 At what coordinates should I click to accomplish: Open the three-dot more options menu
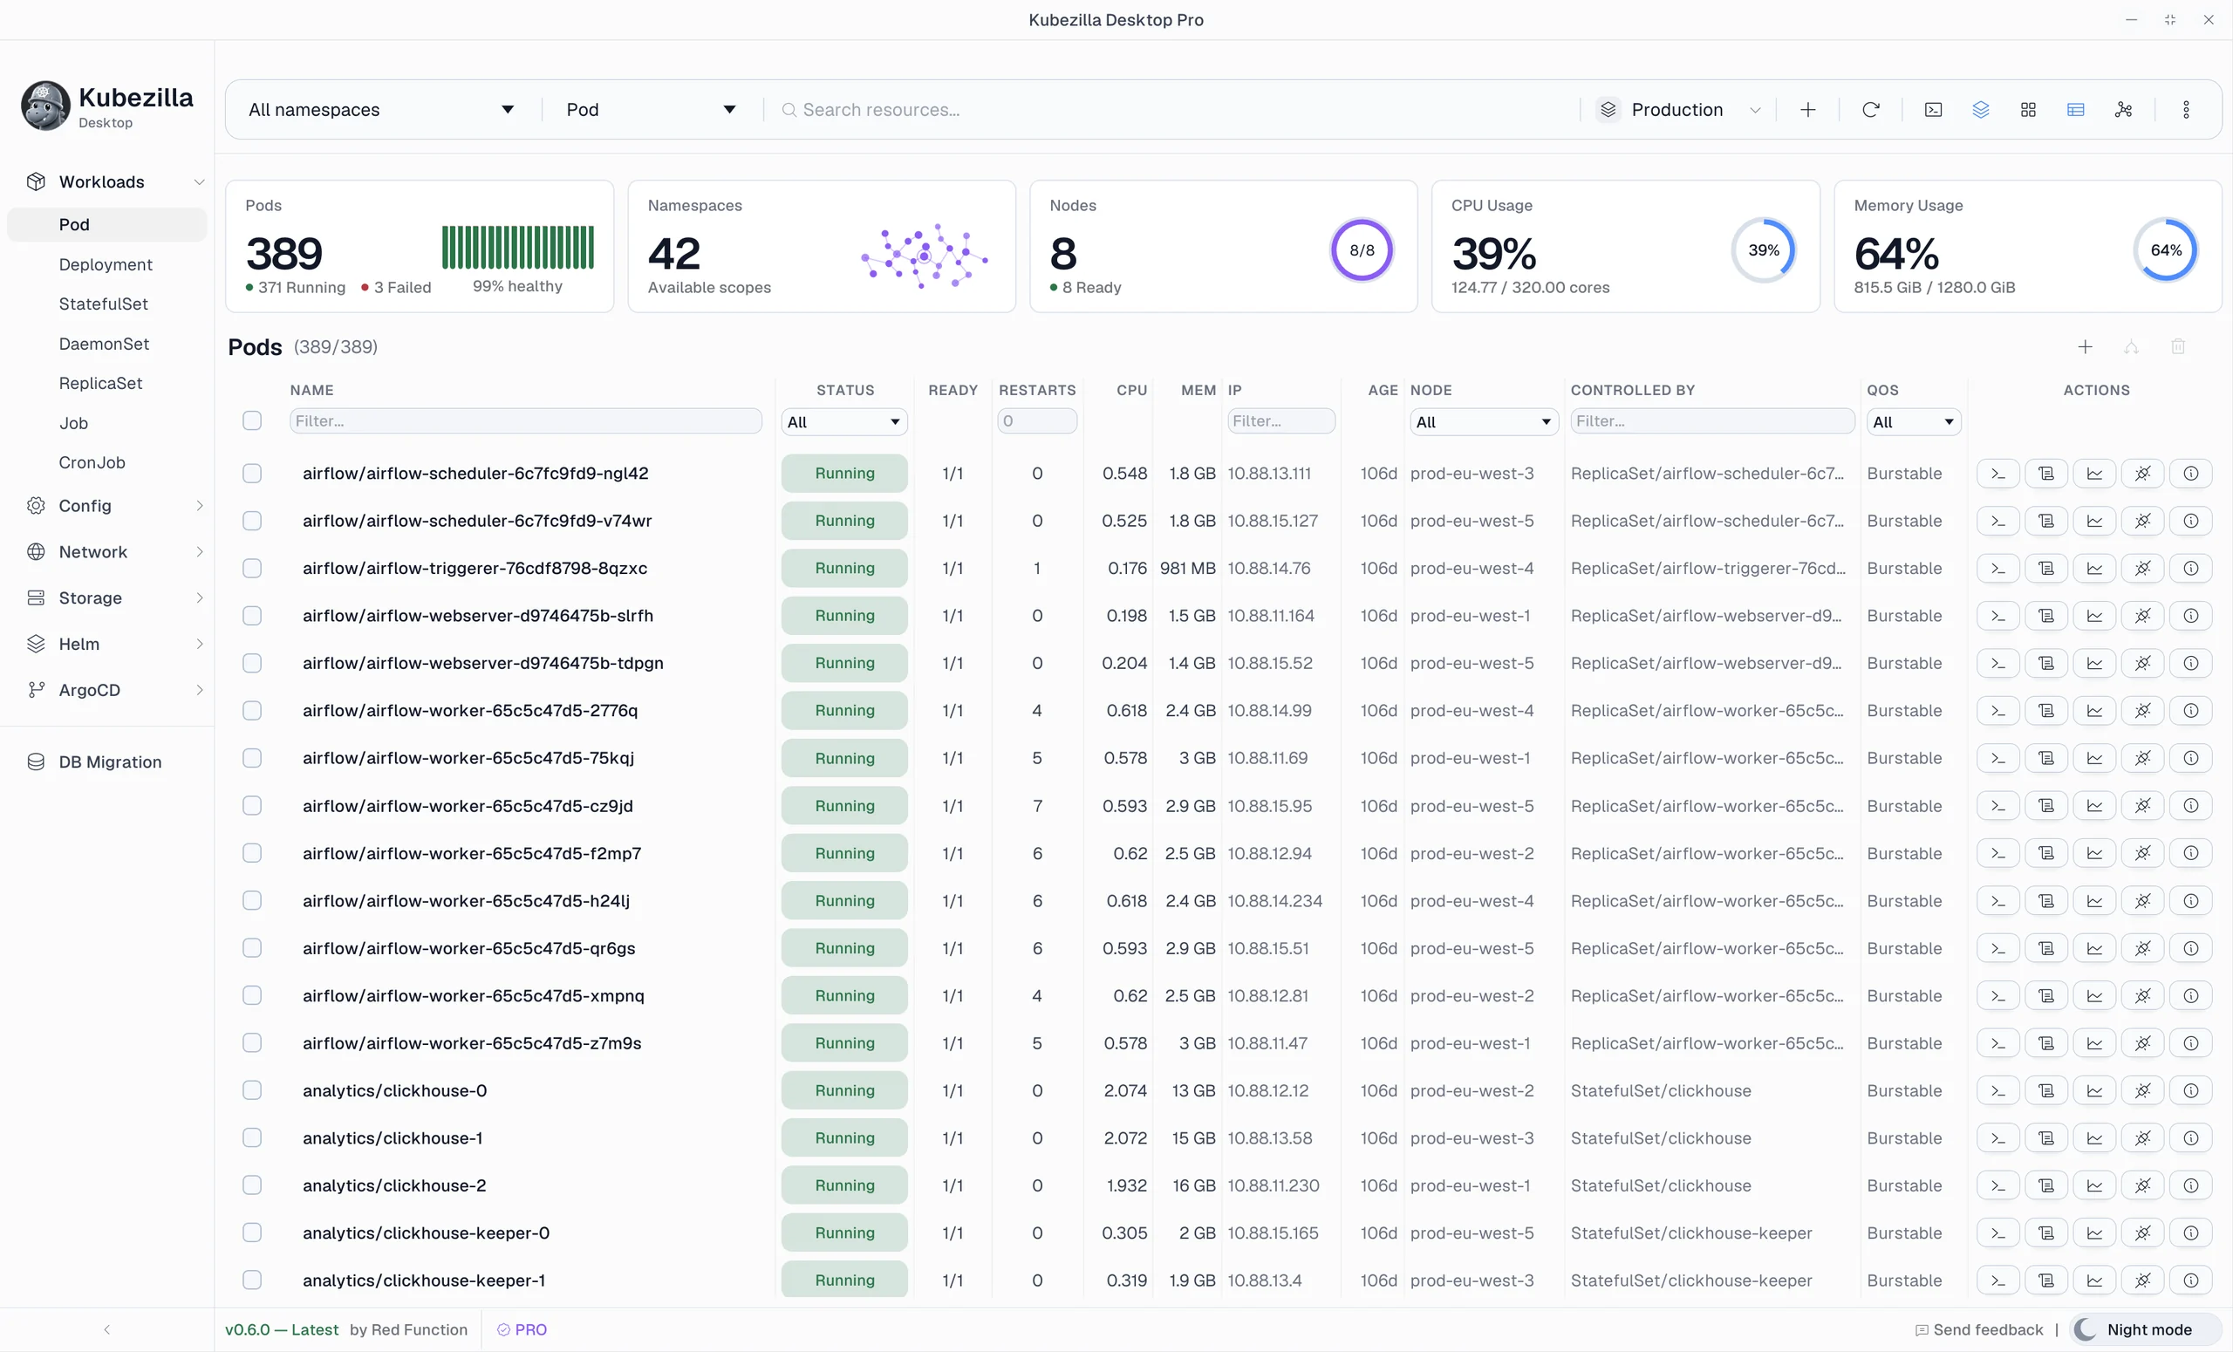(x=2186, y=110)
